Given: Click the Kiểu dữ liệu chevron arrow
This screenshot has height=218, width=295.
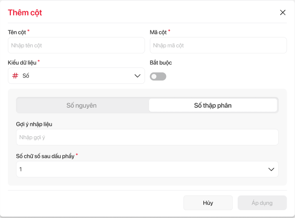Looking at the screenshot, I should pos(137,76).
